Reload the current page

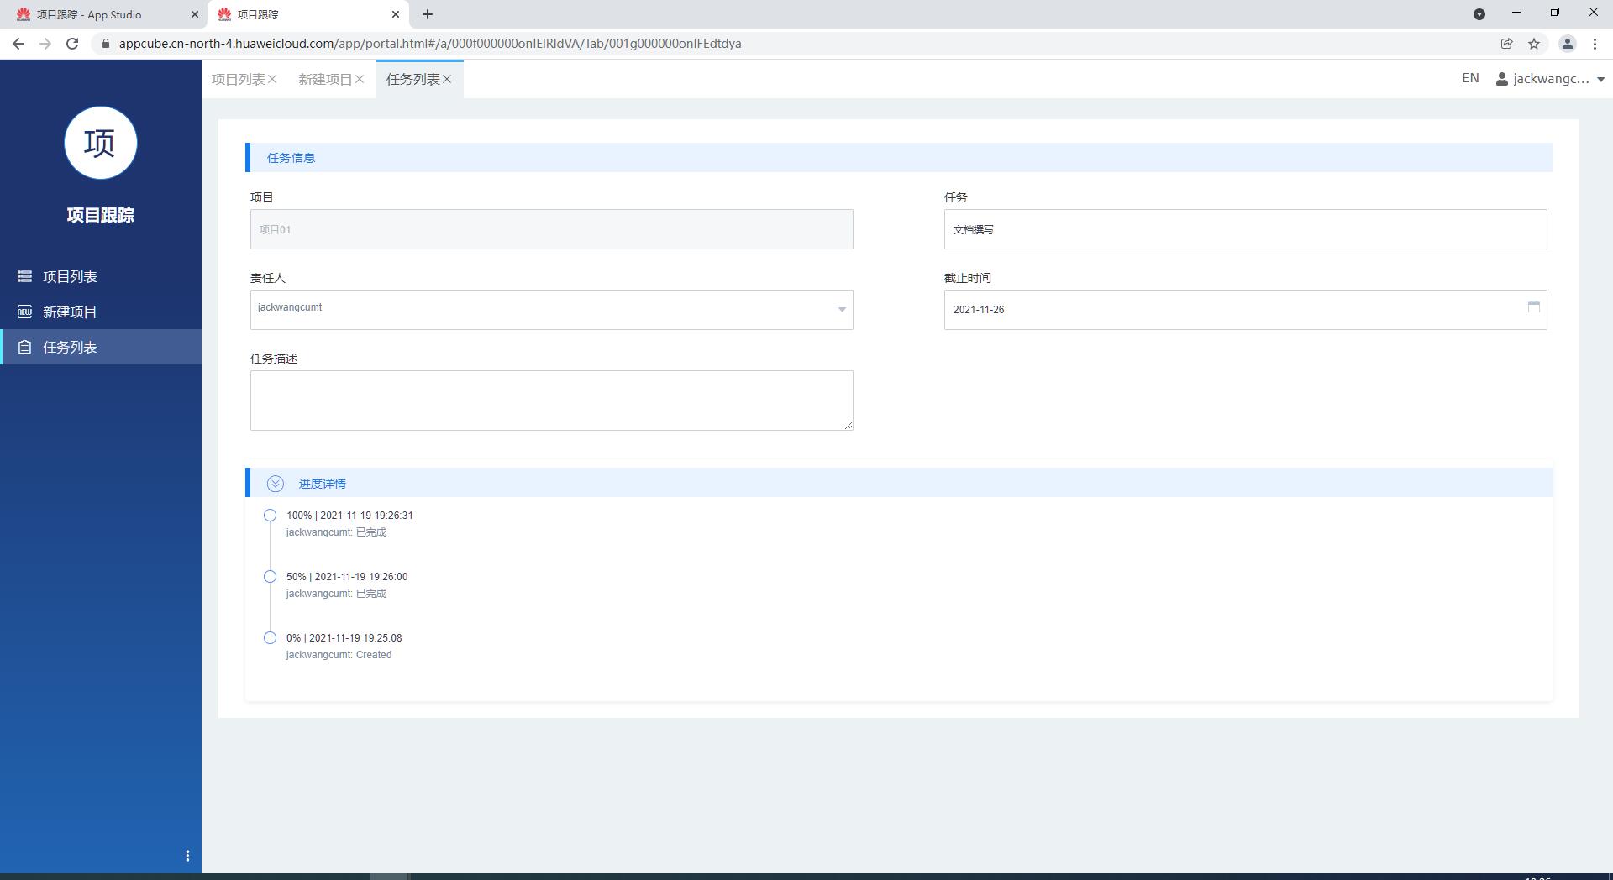click(x=72, y=44)
